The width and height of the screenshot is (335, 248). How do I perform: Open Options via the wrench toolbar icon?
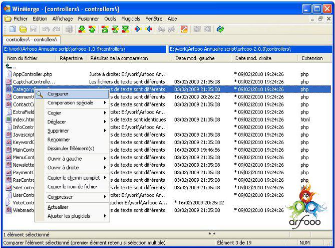184,29
